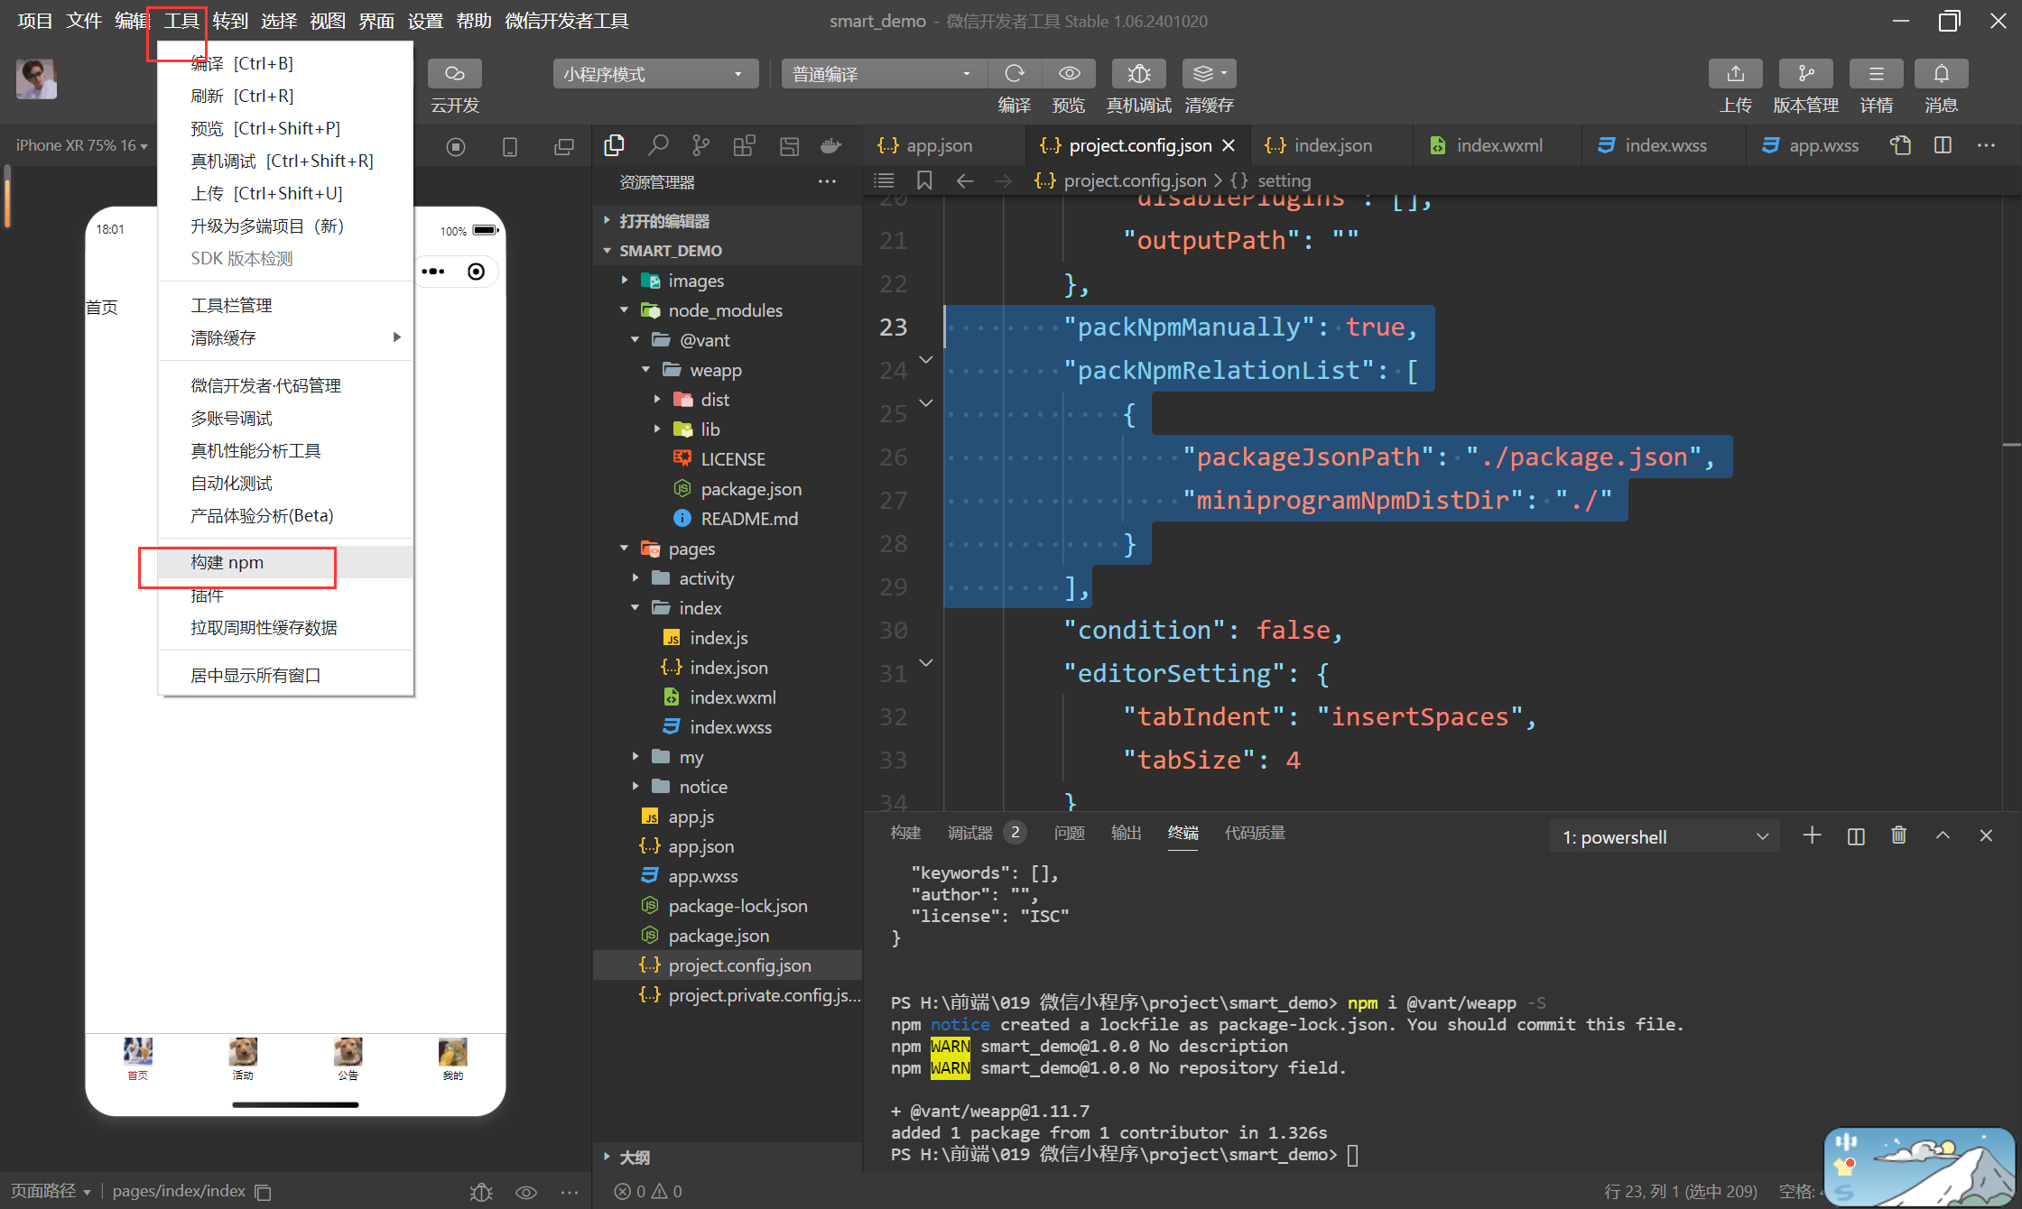Image resolution: width=2022 pixels, height=1209 pixels.
Task: Open version management branch icon
Action: tap(1805, 74)
